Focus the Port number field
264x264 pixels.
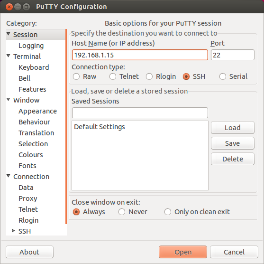233,55
